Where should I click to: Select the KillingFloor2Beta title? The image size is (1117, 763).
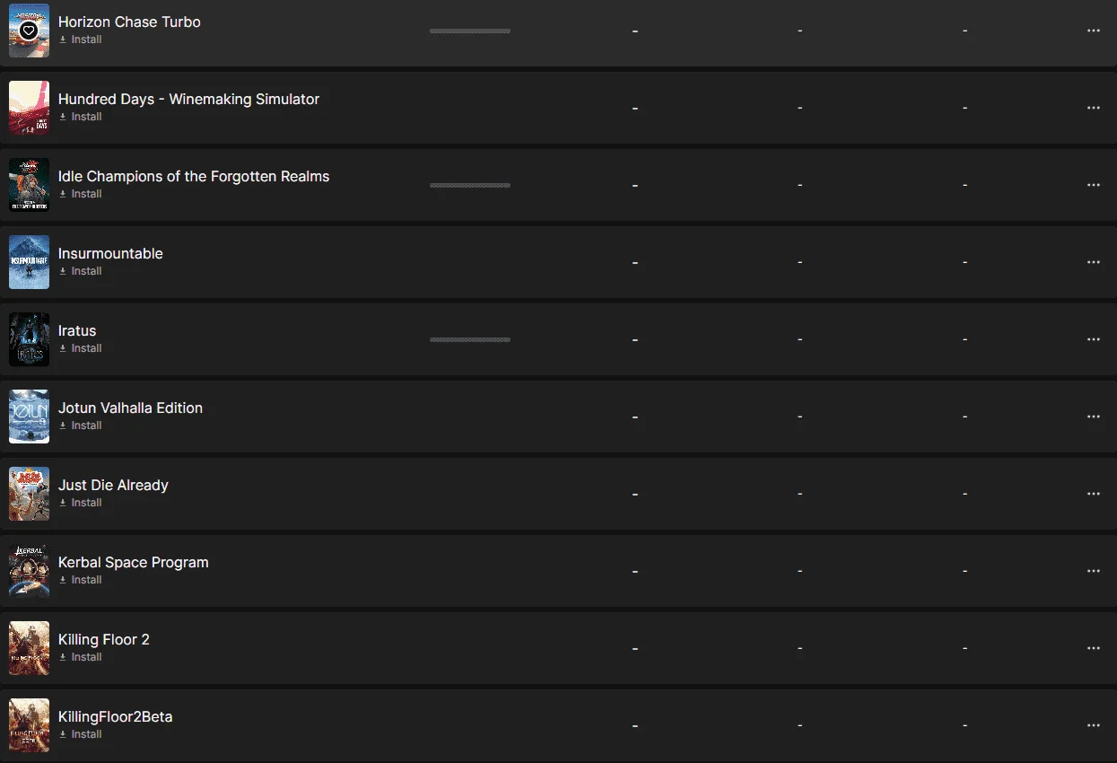point(115,716)
